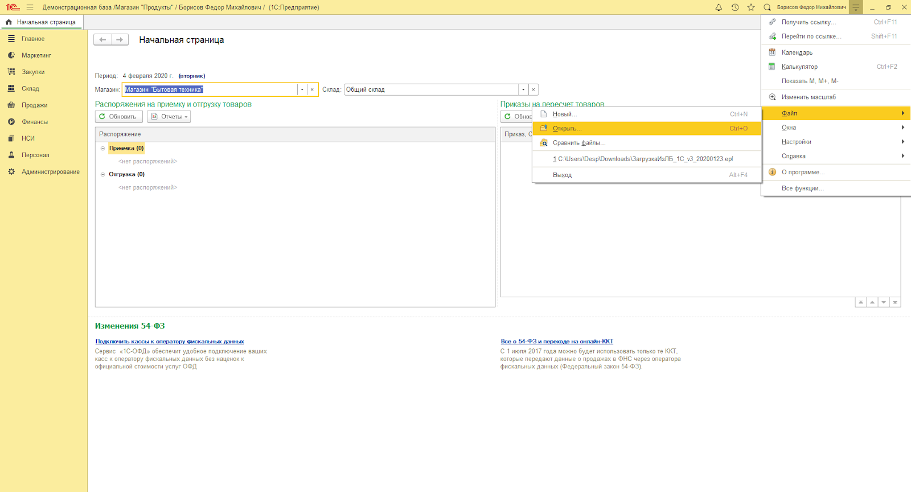Select the Файл menu item
The image size is (911, 492).
pyautogui.click(x=836, y=113)
